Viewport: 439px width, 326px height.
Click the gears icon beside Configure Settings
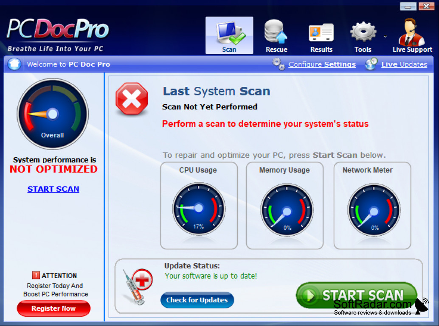279,64
